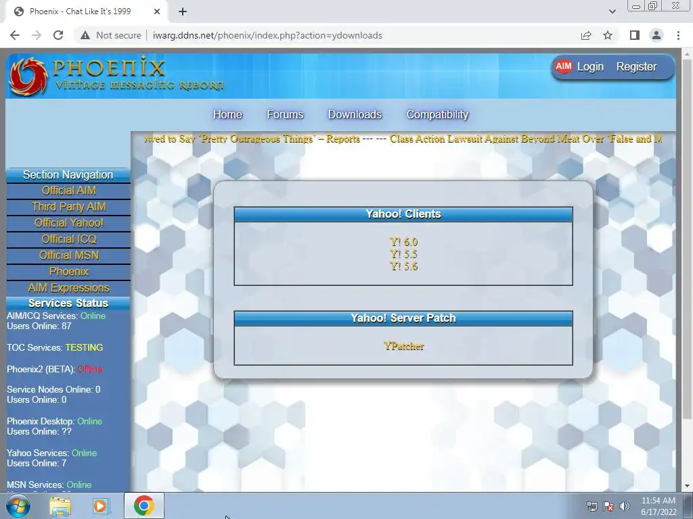Click the 'Phoenix Desktop: Online' status text
Image resolution: width=693 pixels, height=519 pixels.
[54, 422]
